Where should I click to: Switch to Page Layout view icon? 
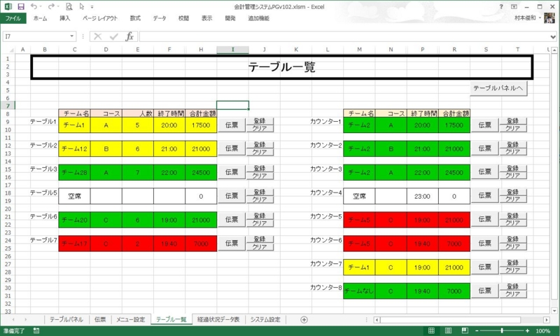(447, 330)
